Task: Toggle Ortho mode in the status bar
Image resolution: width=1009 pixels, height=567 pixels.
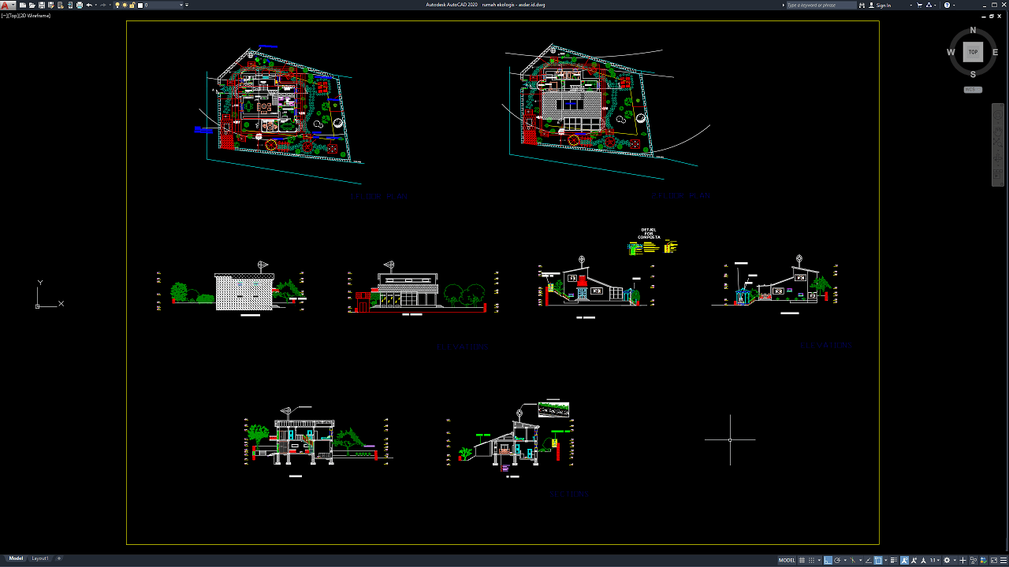Action: pos(828,560)
